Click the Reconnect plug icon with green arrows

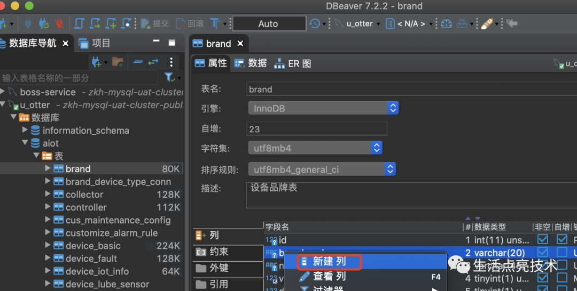[43, 23]
